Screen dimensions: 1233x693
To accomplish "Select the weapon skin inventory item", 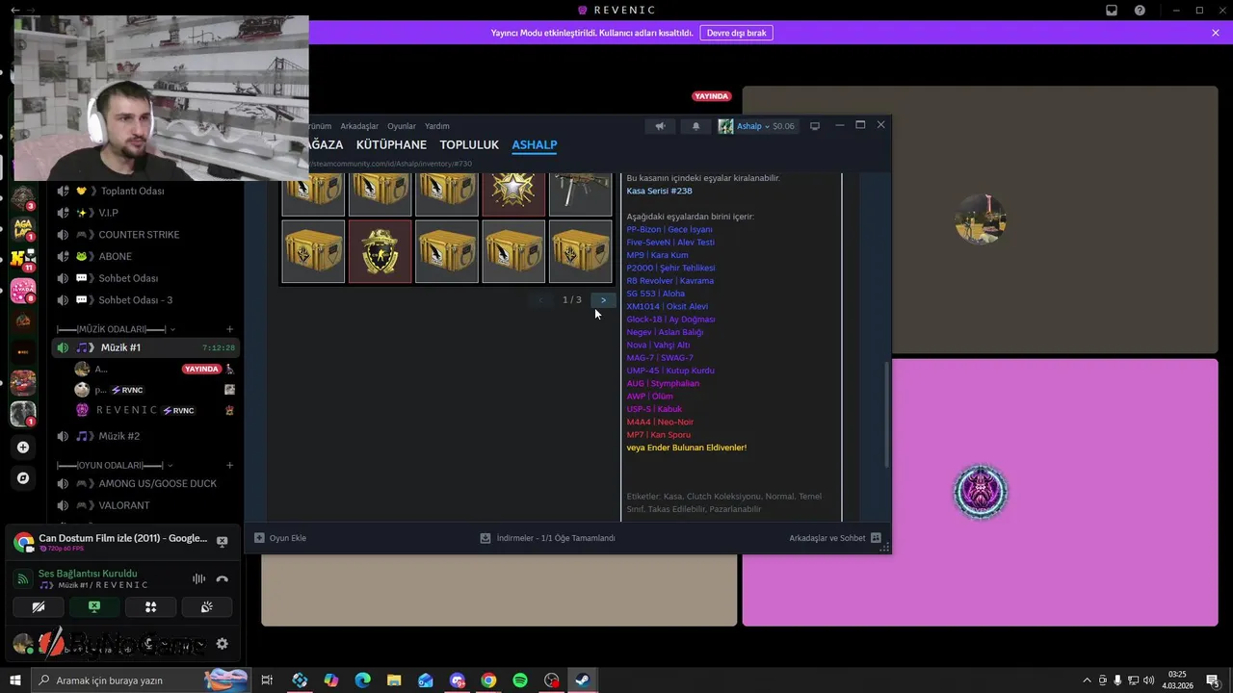I will click(580, 192).
